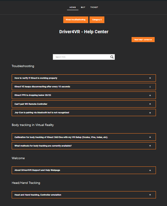Expand 'How to verify if Kinect is working properly' plus icon

(x=150, y=78)
